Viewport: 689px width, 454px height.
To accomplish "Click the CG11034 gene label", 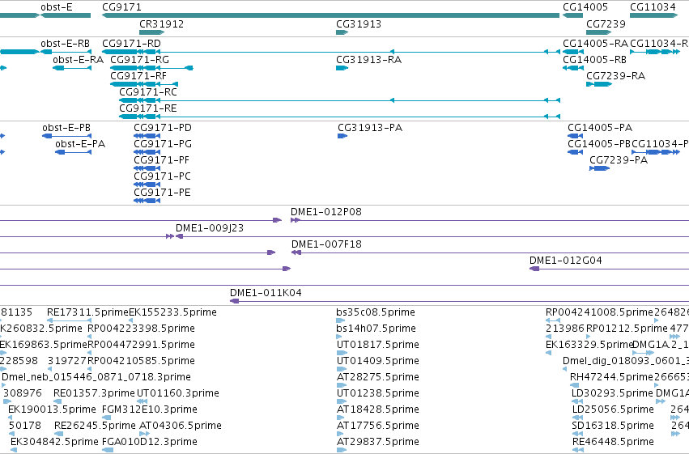I will [x=653, y=7].
